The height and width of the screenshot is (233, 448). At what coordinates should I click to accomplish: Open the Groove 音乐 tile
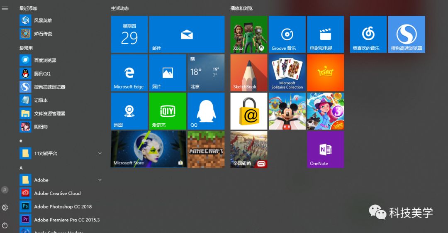point(287,34)
